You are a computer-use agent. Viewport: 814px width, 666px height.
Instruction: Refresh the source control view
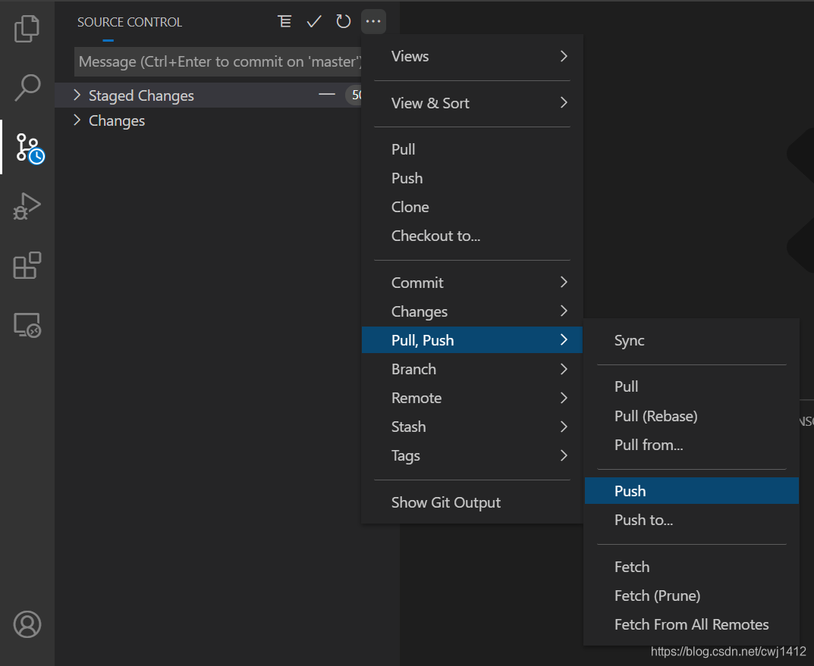(x=343, y=21)
